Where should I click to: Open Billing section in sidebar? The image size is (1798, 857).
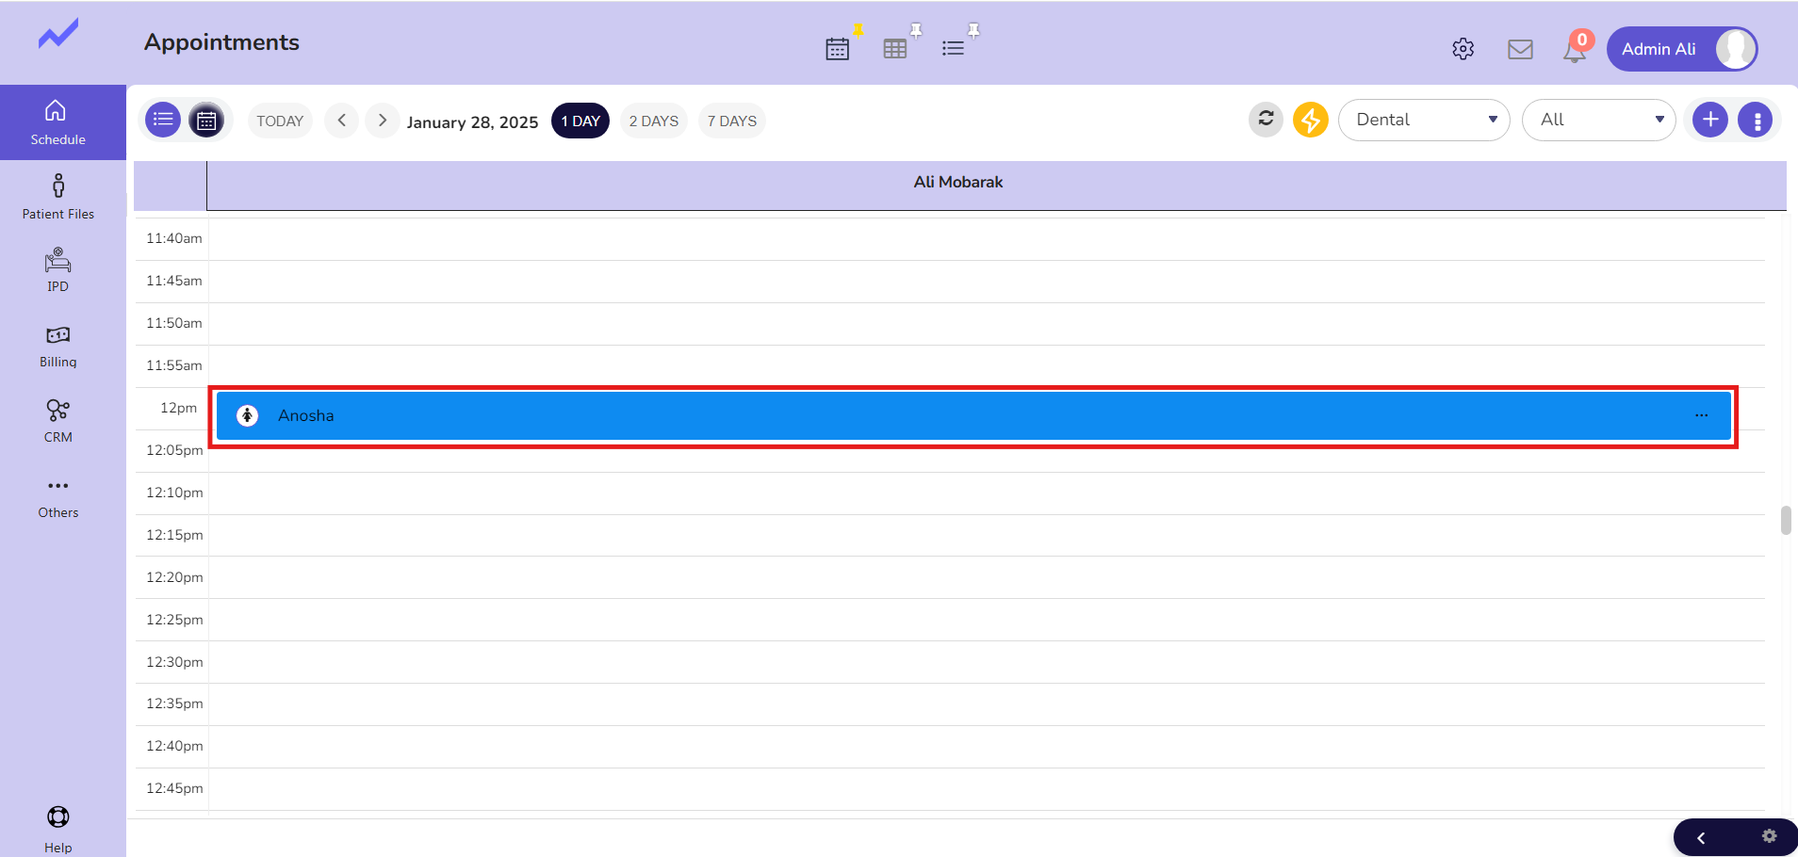click(58, 347)
